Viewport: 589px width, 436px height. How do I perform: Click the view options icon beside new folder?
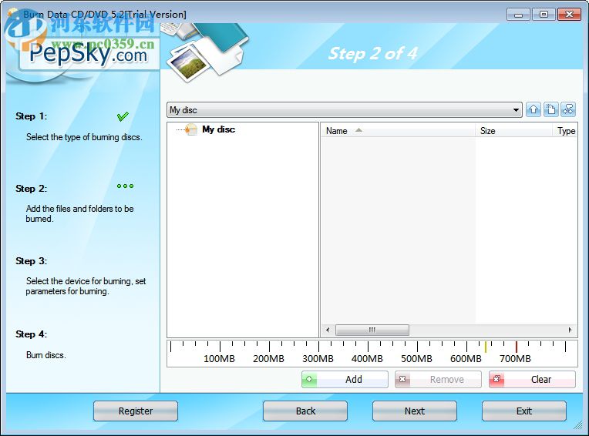pyautogui.click(x=568, y=109)
